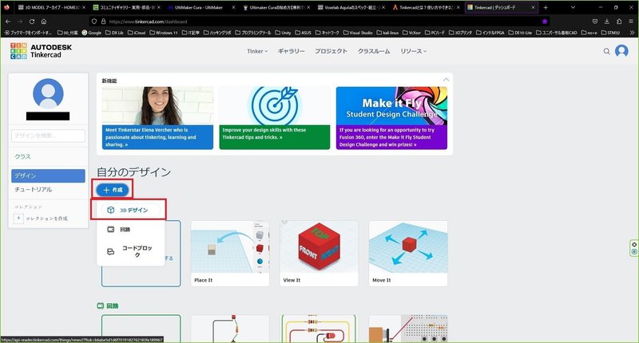Open the View It tutorial card
639x343 pixels.
click(319, 254)
